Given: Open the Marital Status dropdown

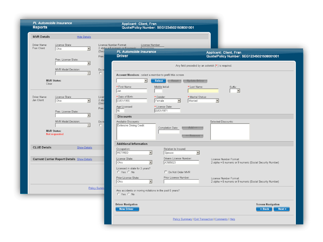Looking at the screenshot, I should (x=203, y=101).
